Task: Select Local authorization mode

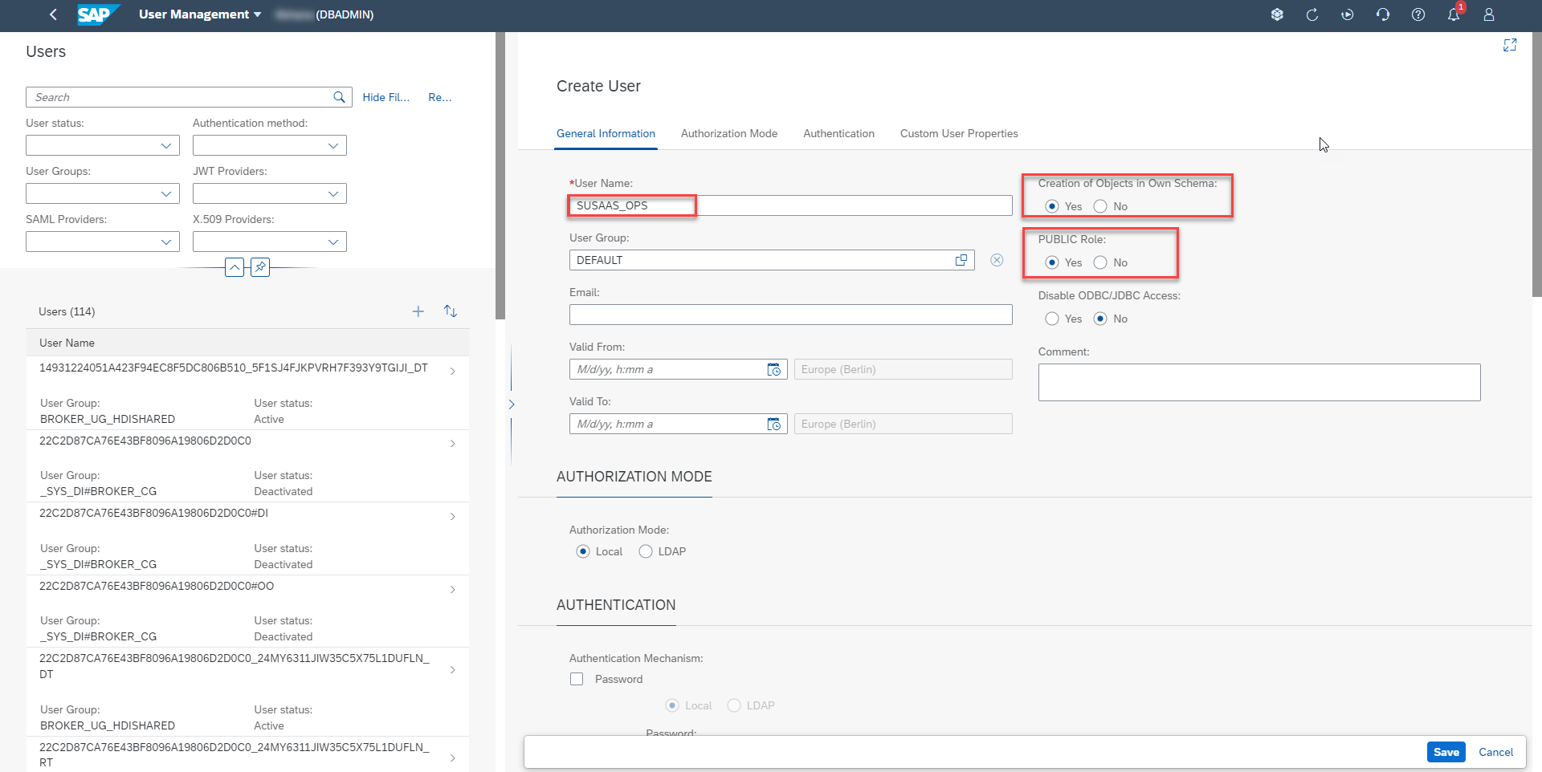Action: tap(583, 551)
